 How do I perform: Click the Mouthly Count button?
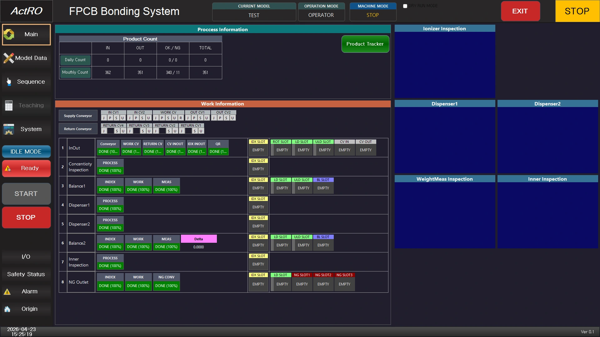coord(75,72)
